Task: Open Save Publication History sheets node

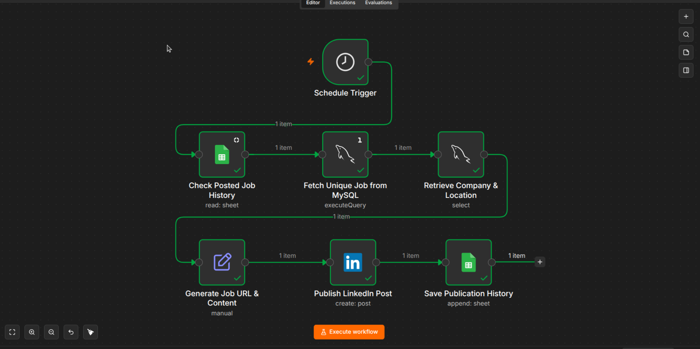Action: click(x=469, y=262)
